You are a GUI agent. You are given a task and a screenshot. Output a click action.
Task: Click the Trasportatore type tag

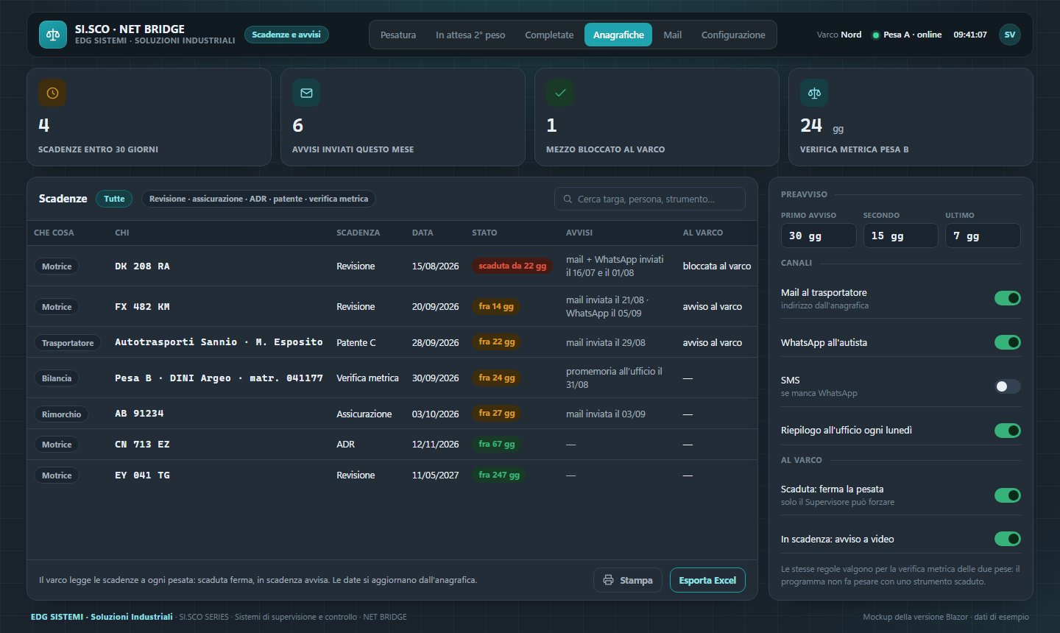[x=68, y=343]
